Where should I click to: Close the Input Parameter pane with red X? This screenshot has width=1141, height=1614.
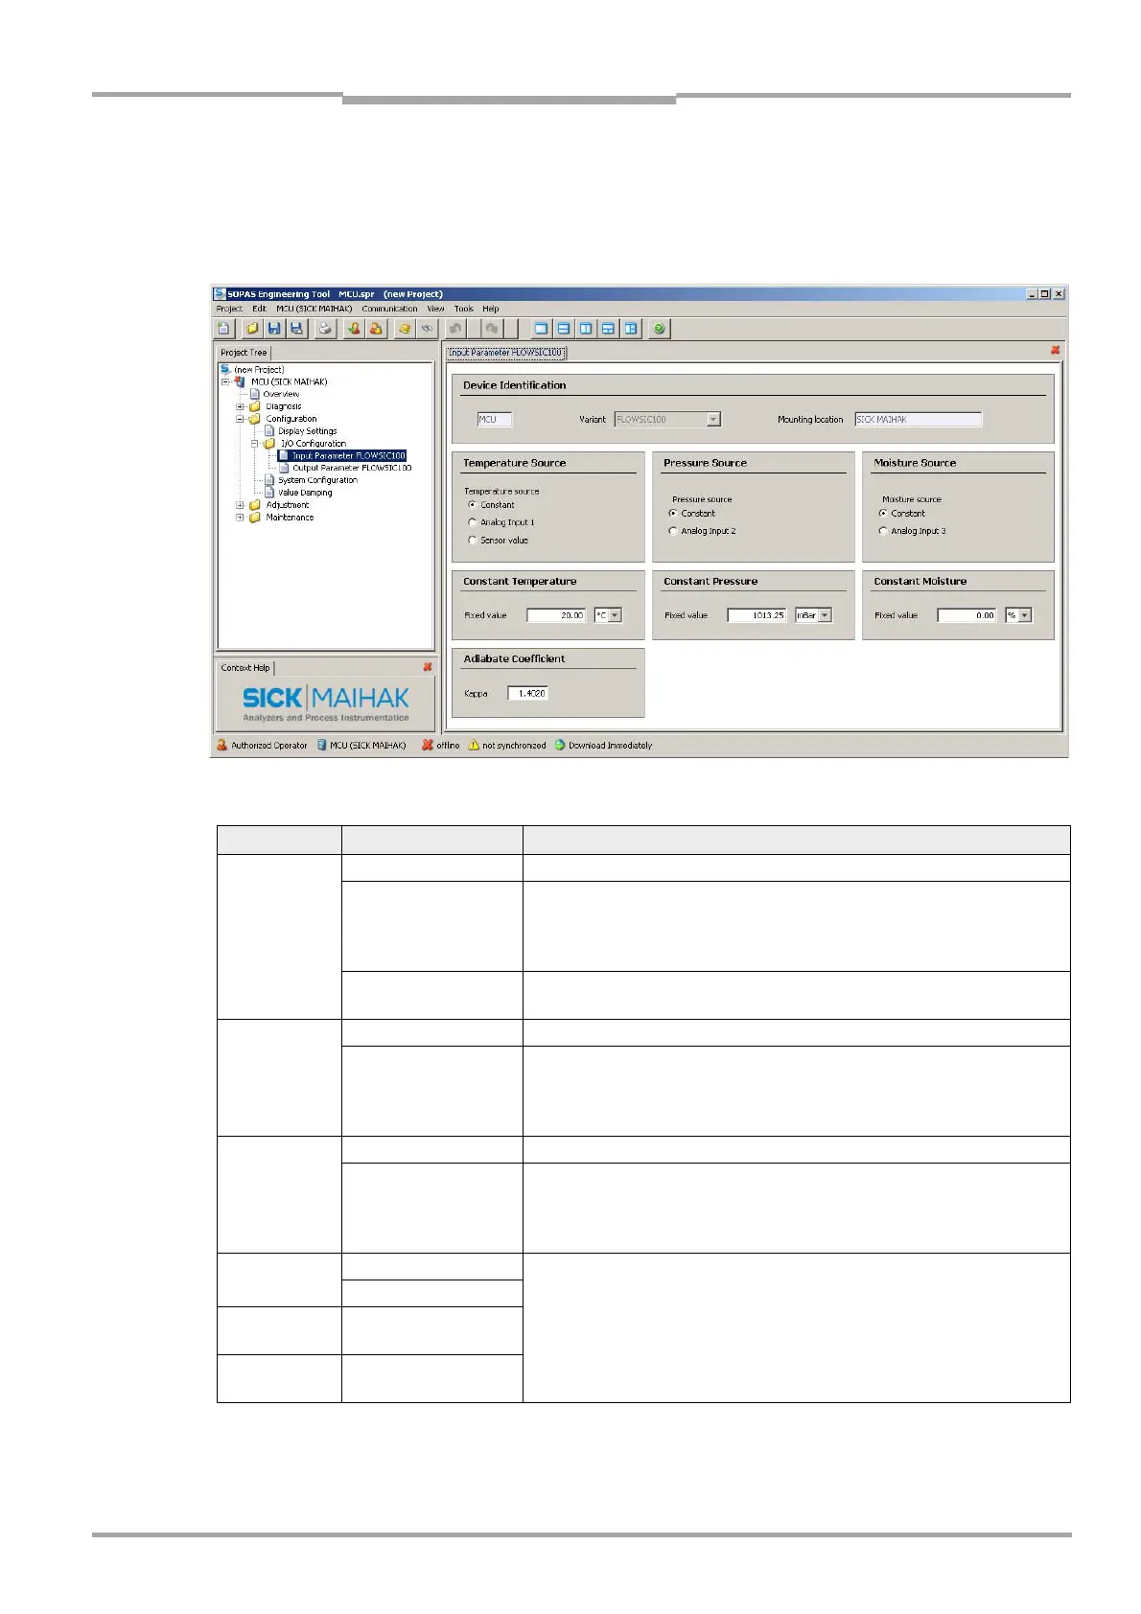(1056, 351)
